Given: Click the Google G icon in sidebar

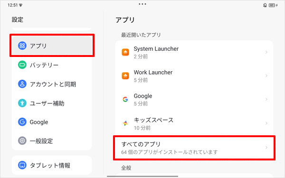Looking at the screenshot, I should [x=22, y=122].
